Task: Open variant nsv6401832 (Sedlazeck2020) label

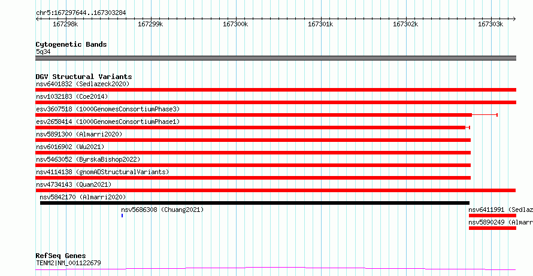Action: click(x=83, y=84)
